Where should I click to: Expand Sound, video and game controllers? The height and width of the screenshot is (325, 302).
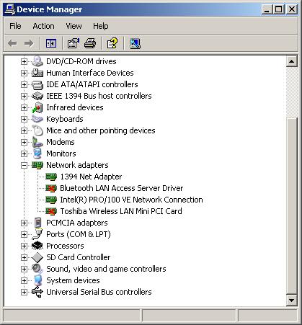(24, 269)
